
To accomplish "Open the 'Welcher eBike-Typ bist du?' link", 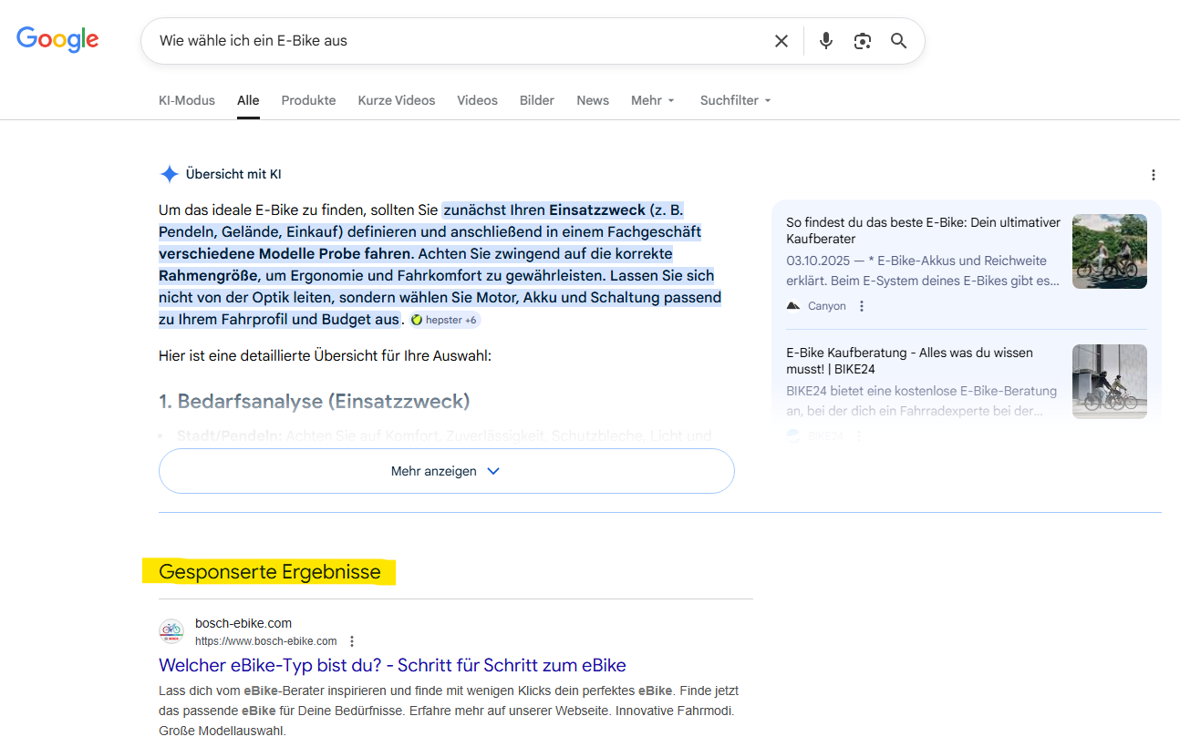I will pos(392,665).
